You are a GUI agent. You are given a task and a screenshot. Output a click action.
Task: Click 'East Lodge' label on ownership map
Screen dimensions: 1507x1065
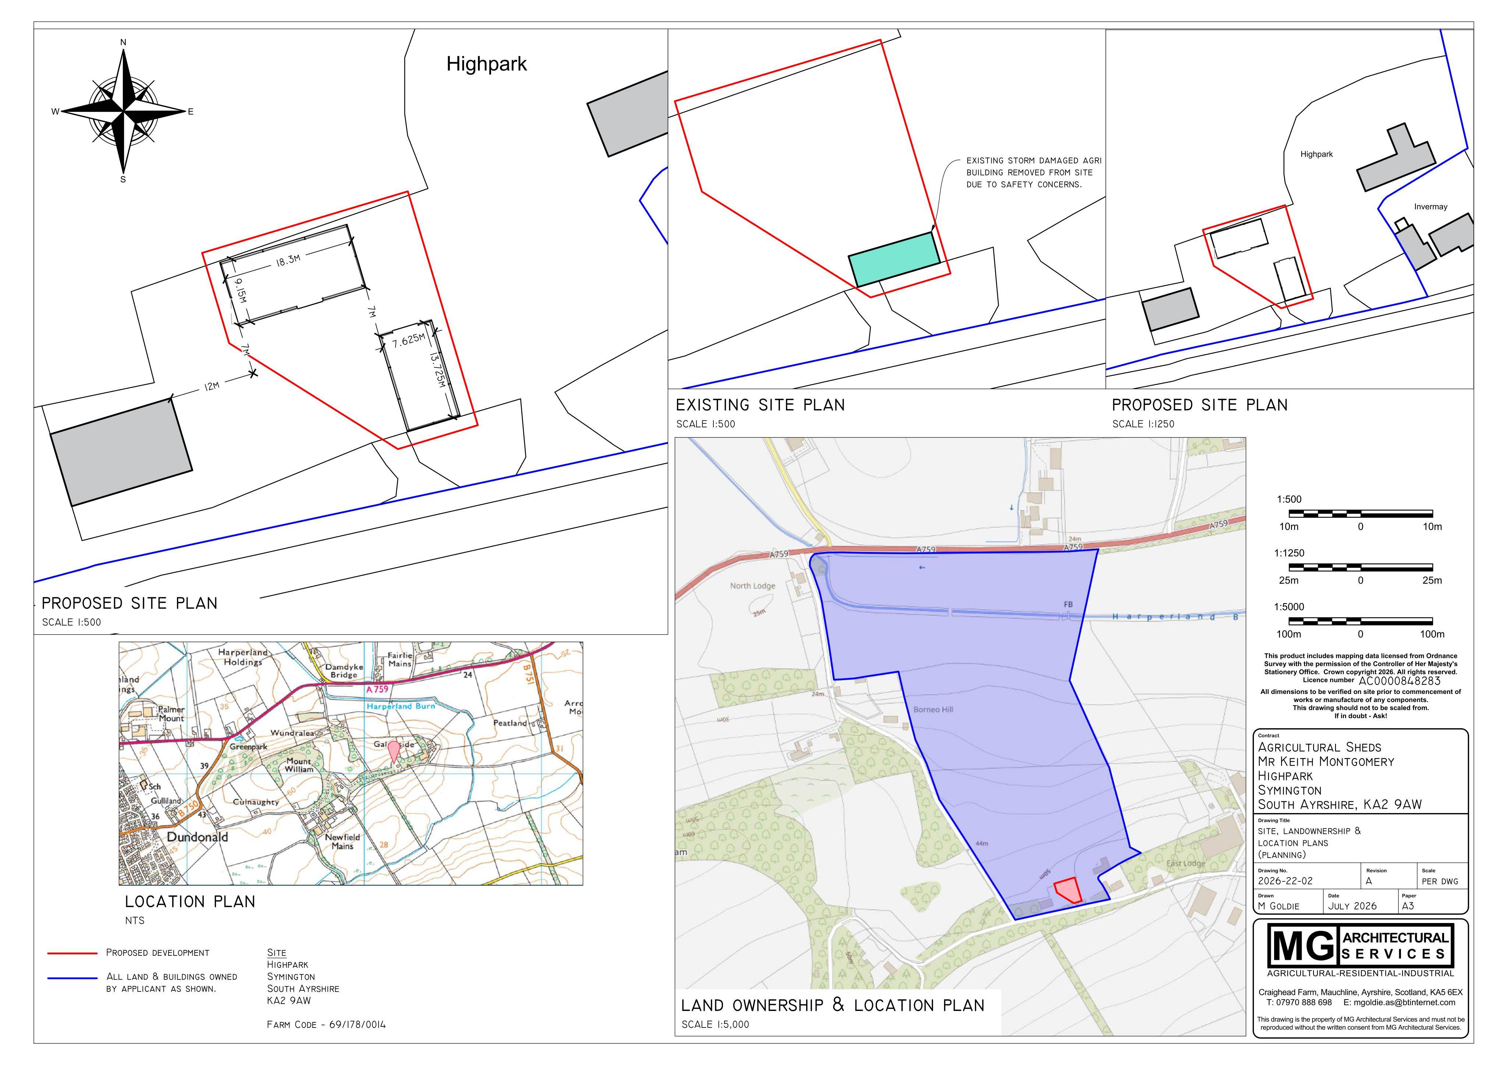tap(1185, 863)
